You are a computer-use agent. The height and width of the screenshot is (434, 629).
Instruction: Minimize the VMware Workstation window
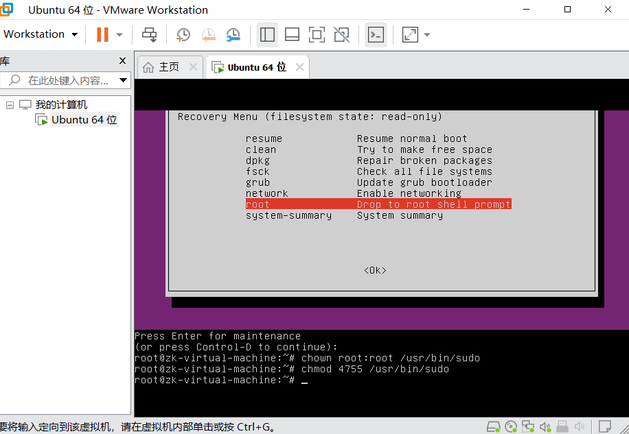[526, 10]
